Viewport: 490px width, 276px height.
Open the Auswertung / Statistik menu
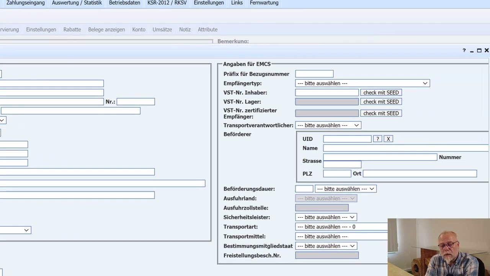(77, 3)
